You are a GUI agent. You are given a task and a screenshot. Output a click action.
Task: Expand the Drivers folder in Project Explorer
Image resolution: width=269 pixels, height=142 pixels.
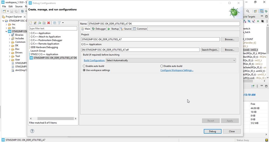point(9,53)
